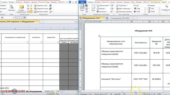Open Темы themes gallery in Word

[x=82, y=8]
